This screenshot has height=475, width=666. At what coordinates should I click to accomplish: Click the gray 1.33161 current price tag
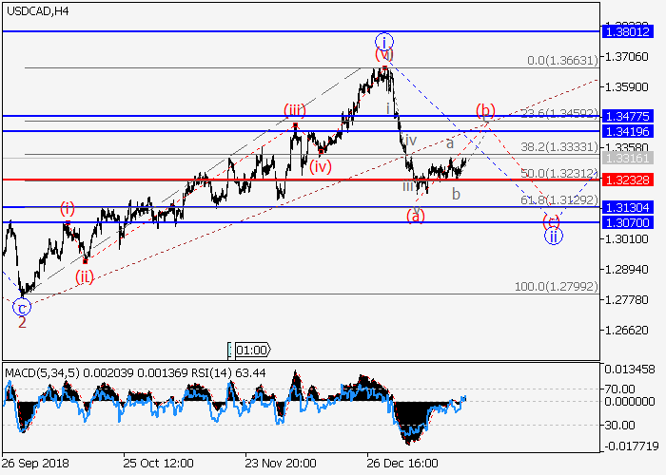630,158
